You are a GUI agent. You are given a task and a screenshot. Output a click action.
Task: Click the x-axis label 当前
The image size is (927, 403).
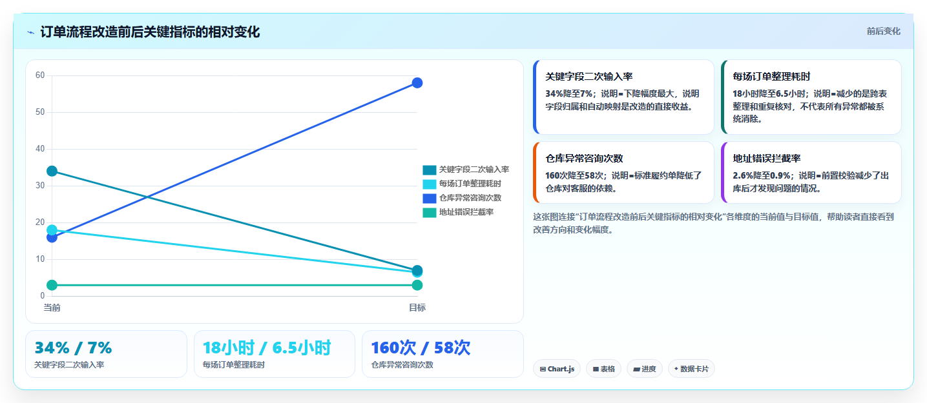pos(52,308)
